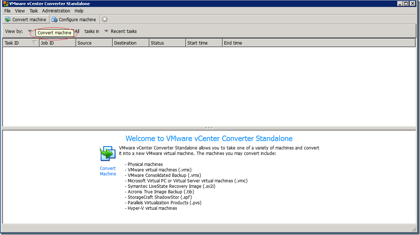
Task: Maximize the vCenter Converter window
Action: click(406, 4)
